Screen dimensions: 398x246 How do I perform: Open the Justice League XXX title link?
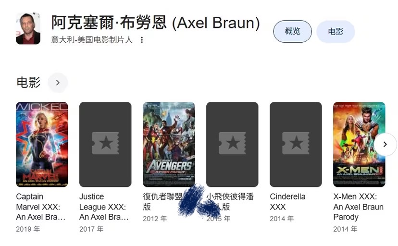point(104,207)
